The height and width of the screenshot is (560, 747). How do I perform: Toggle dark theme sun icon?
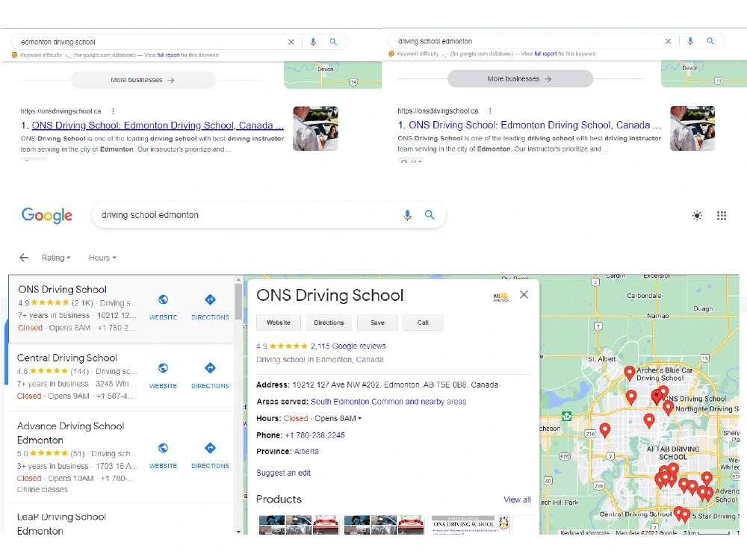[697, 216]
